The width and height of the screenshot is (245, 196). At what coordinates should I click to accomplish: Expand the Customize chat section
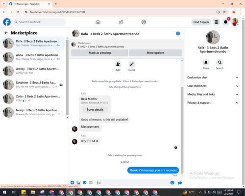(x=213, y=77)
